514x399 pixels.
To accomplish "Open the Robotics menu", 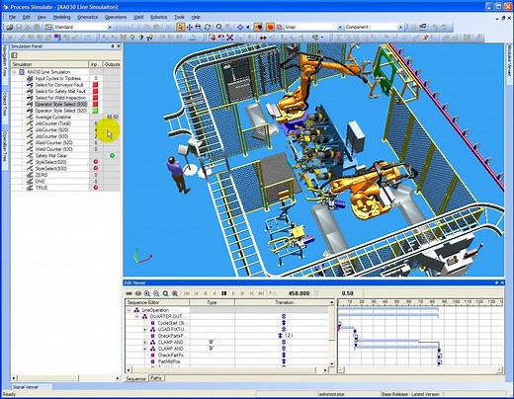I will (158, 17).
